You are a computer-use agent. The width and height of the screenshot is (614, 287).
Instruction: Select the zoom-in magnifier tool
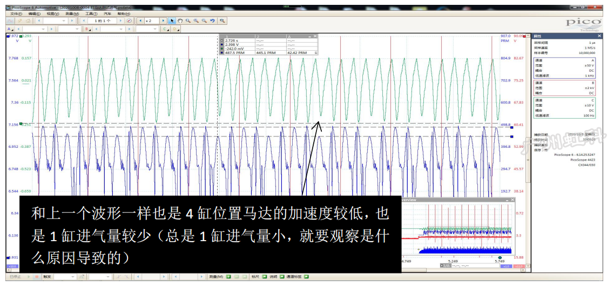(196, 20)
